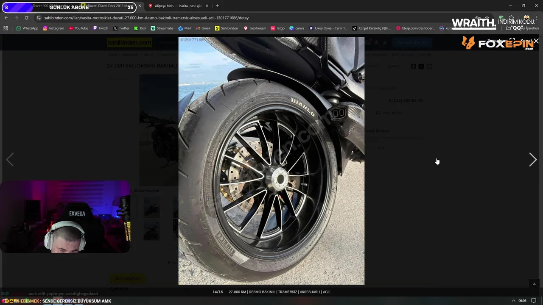This screenshot has height=305, width=543.
Task: Click the sahibinden.com URL address bar
Action: click(146, 18)
